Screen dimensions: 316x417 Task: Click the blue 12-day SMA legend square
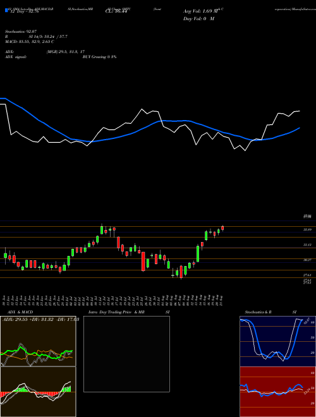pos(6,10)
